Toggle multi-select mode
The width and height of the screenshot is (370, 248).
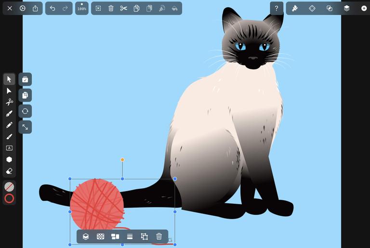[25, 79]
